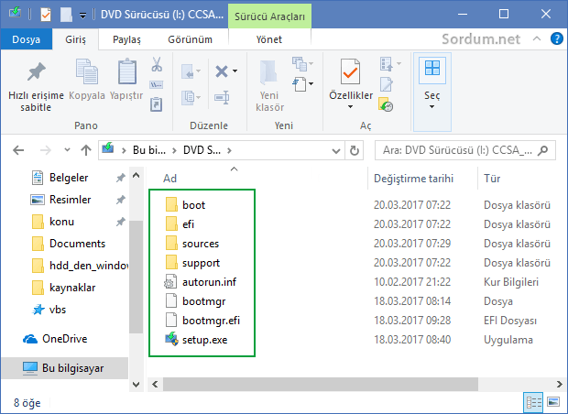
Task: Switch to details view icon in status bar
Action: tap(534, 402)
